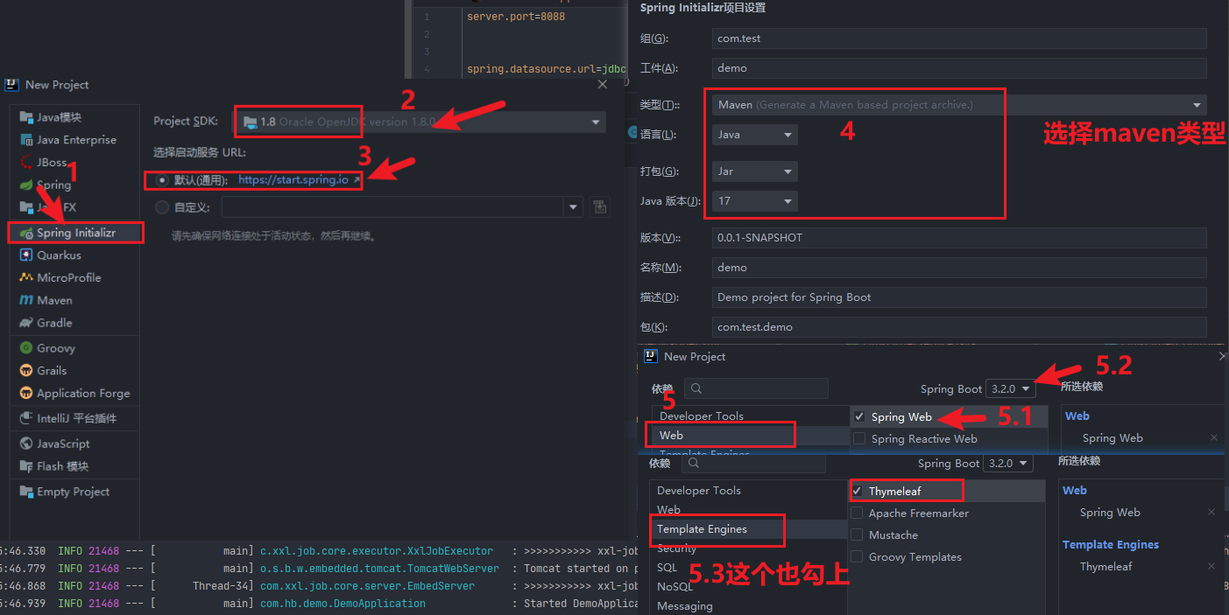
Task: Choose the Gradle elephant icon
Action: (25, 323)
